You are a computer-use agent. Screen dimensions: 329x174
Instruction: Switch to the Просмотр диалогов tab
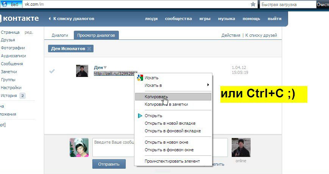click(96, 35)
